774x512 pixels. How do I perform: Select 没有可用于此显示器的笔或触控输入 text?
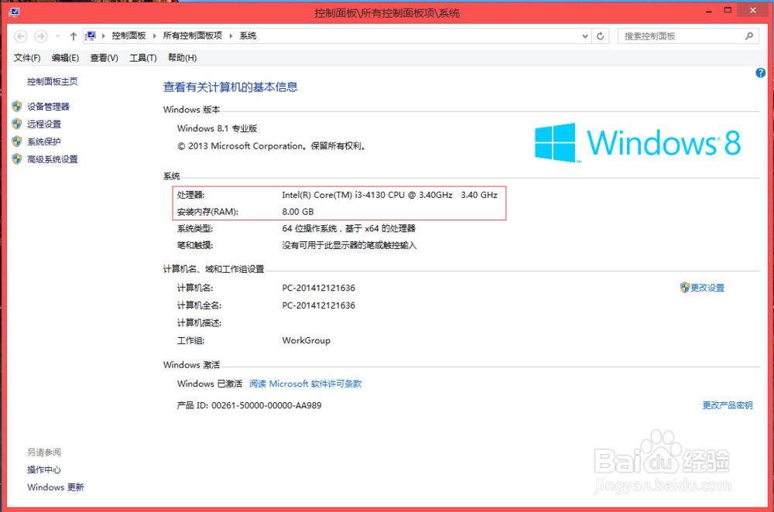pyautogui.click(x=350, y=246)
